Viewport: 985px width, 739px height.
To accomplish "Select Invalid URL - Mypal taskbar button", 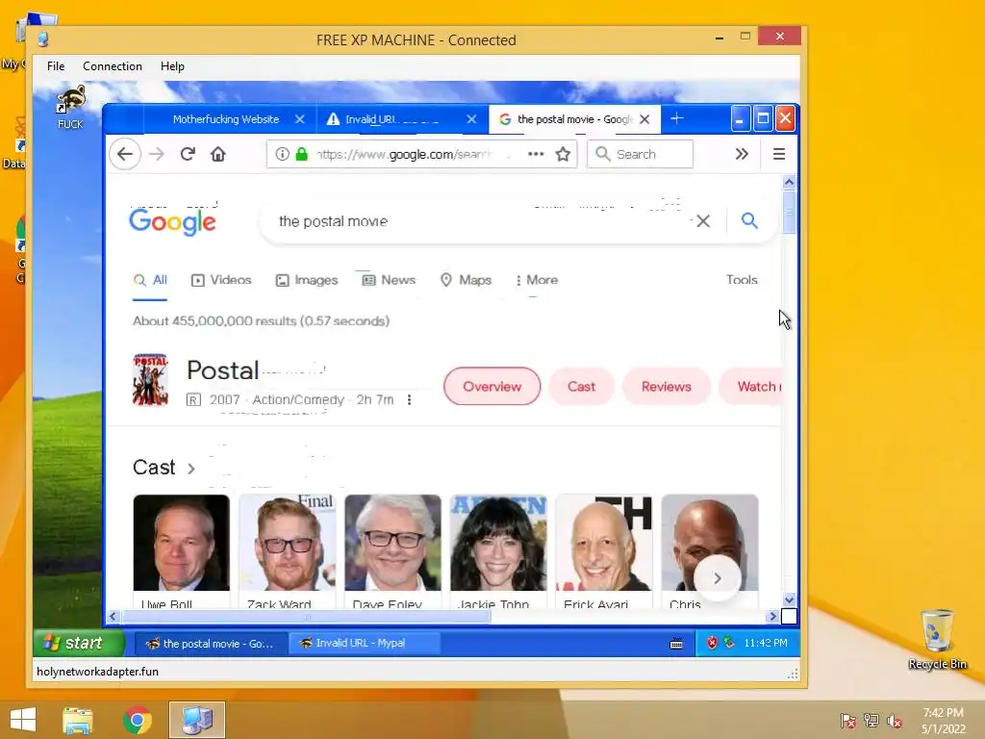I will coord(365,644).
